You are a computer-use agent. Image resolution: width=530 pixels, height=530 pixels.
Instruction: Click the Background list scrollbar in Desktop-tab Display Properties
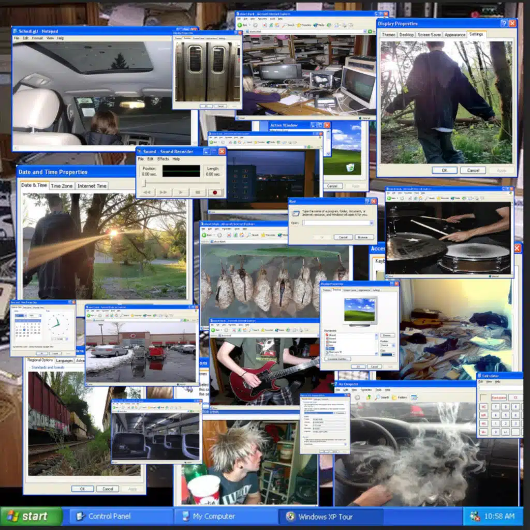click(376, 344)
